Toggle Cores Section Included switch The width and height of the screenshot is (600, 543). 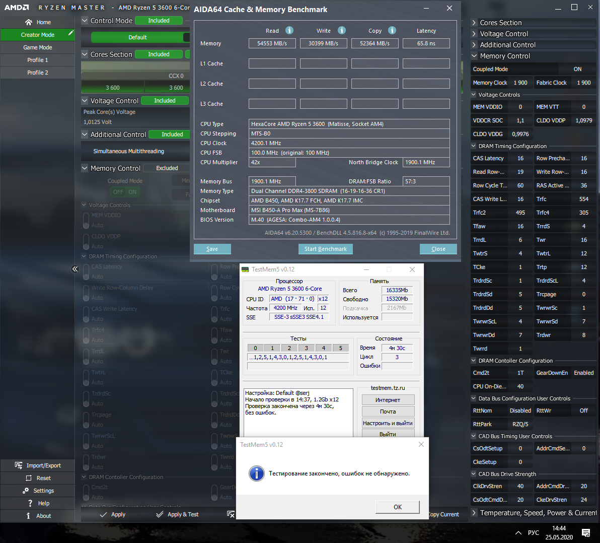(159, 54)
